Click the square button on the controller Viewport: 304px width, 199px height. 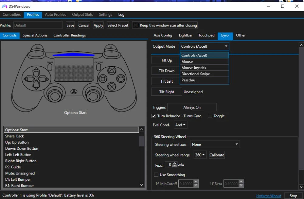(103, 79)
